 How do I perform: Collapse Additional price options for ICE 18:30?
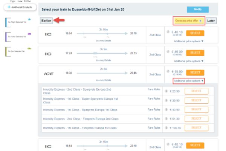(x=188, y=81)
